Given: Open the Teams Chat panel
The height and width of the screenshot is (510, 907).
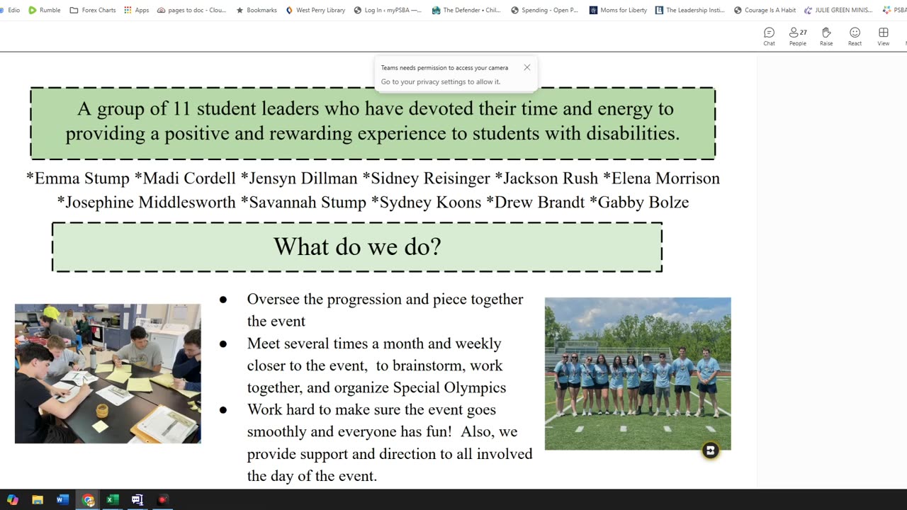Looking at the screenshot, I should pyautogui.click(x=769, y=37).
